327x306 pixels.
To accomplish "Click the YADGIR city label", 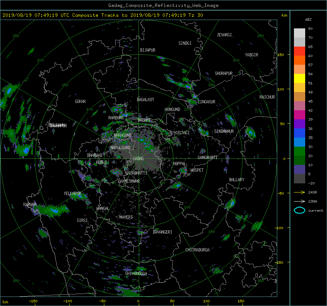I will pyautogui.click(x=251, y=55).
